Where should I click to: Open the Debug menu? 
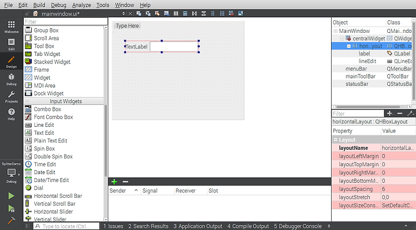(58, 5)
